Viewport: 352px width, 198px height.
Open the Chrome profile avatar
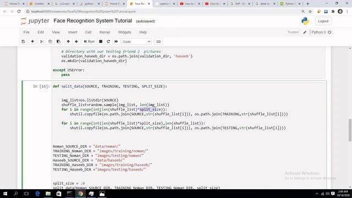point(340,12)
